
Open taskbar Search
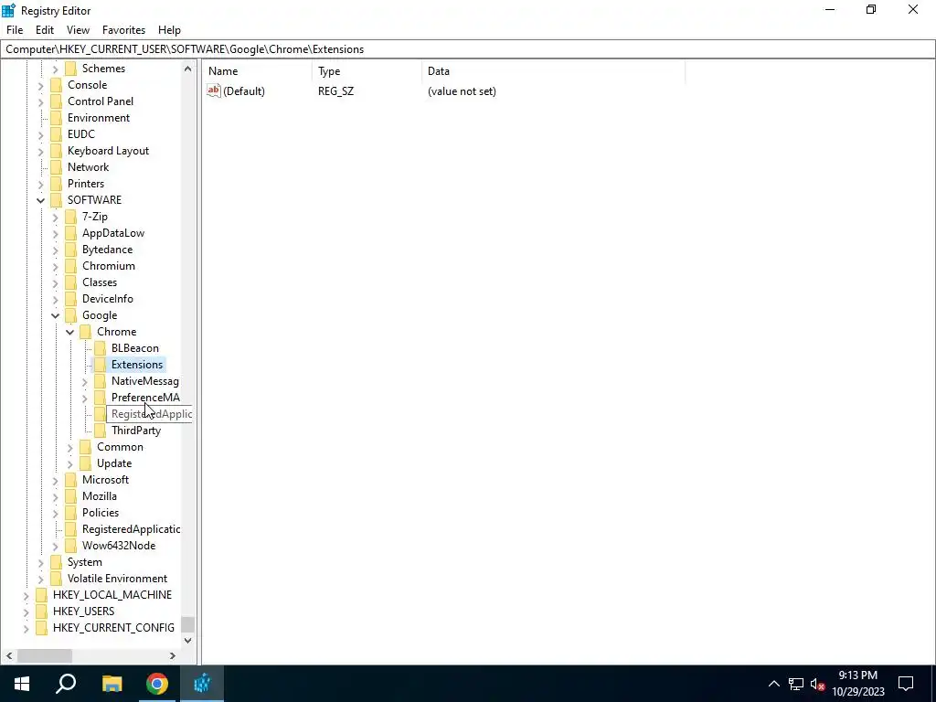click(66, 684)
